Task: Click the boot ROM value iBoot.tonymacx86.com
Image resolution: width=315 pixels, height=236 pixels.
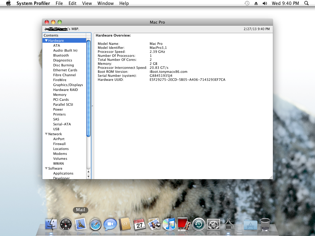Action: (x=168, y=72)
